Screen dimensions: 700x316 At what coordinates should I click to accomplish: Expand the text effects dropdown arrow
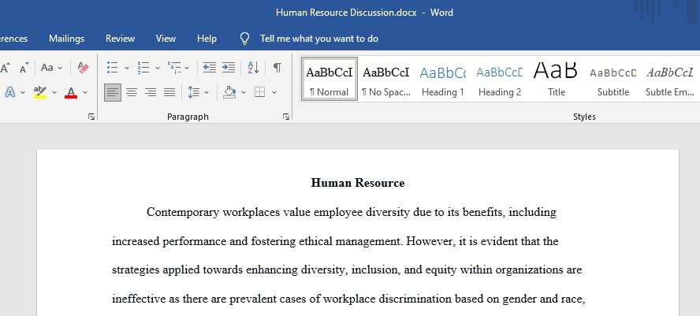pyautogui.click(x=23, y=93)
